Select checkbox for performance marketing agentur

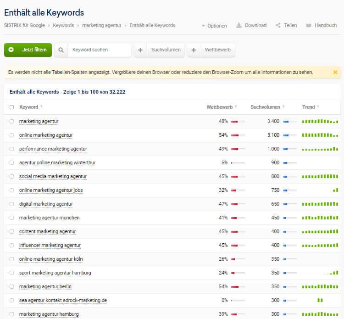[x=11, y=149]
